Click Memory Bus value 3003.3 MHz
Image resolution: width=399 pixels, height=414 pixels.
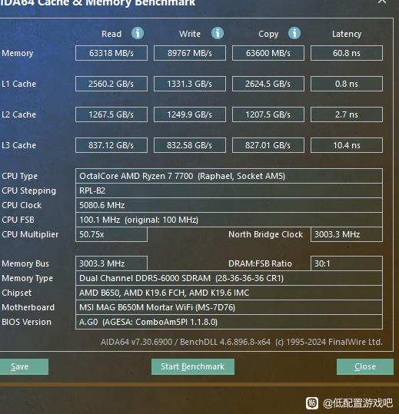click(111, 263)
